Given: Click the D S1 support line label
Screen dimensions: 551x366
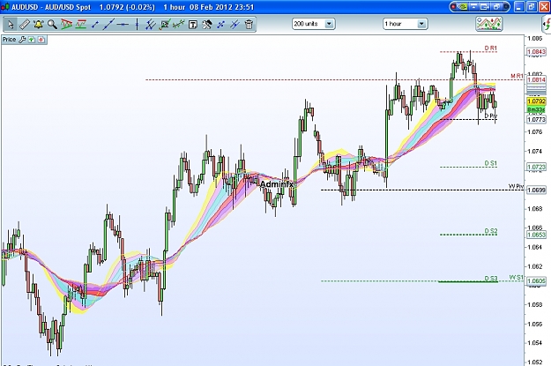Looking at the screenshot, I should point(490,163).
